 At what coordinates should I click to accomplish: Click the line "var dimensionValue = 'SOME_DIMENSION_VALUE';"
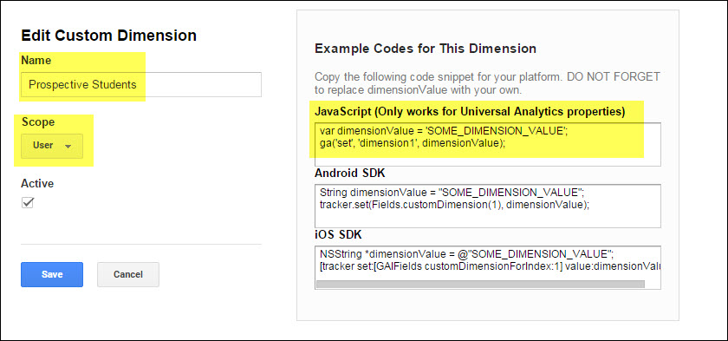(x=444, y=132)
